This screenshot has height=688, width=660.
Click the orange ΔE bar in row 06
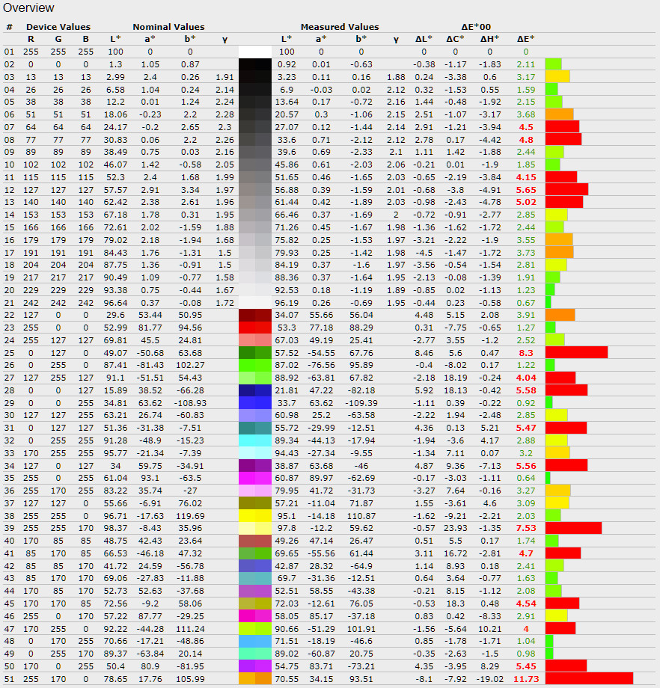[559, 114]
